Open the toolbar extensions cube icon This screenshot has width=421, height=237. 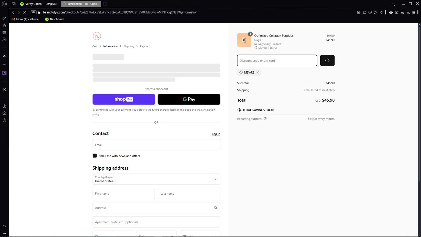click(397, 12)
